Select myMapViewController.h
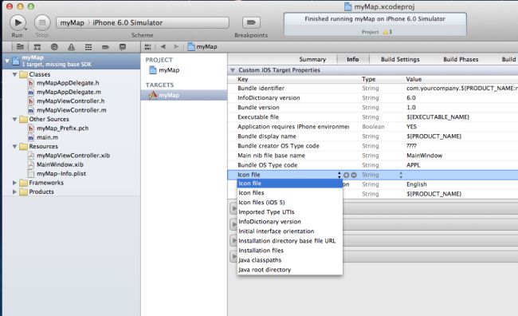This screenshot has height=316, width=518. pos(70,101)
